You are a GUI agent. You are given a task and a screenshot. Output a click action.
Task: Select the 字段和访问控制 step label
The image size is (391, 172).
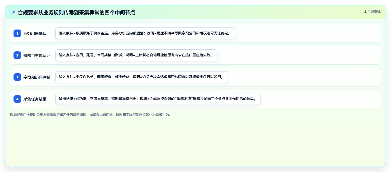click(37, 77)
